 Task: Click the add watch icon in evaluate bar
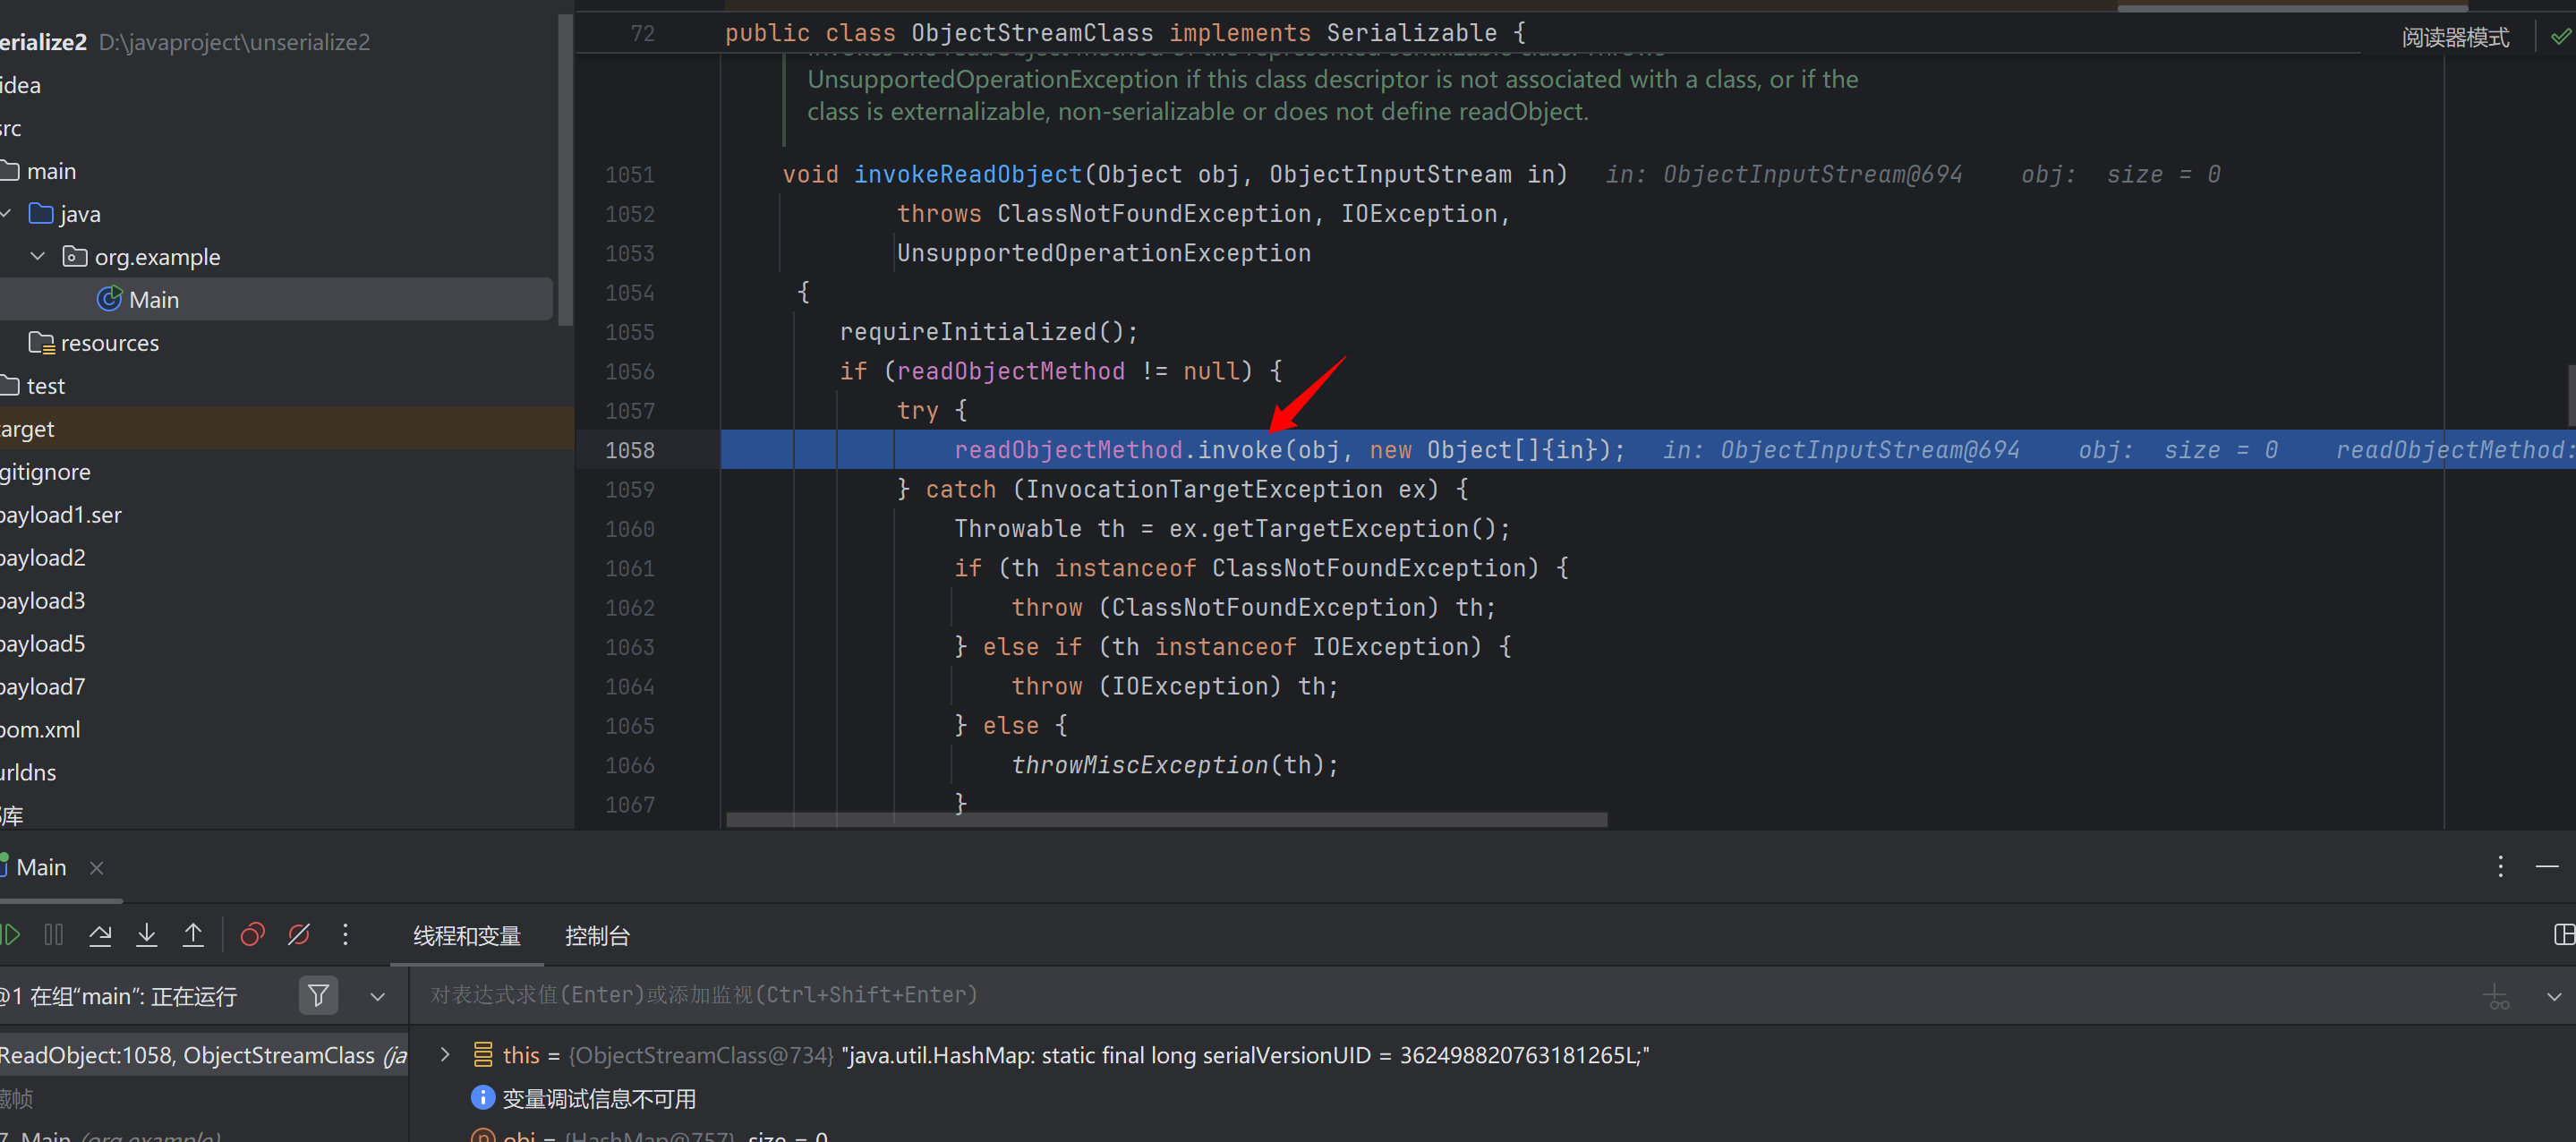(2496, 996)
